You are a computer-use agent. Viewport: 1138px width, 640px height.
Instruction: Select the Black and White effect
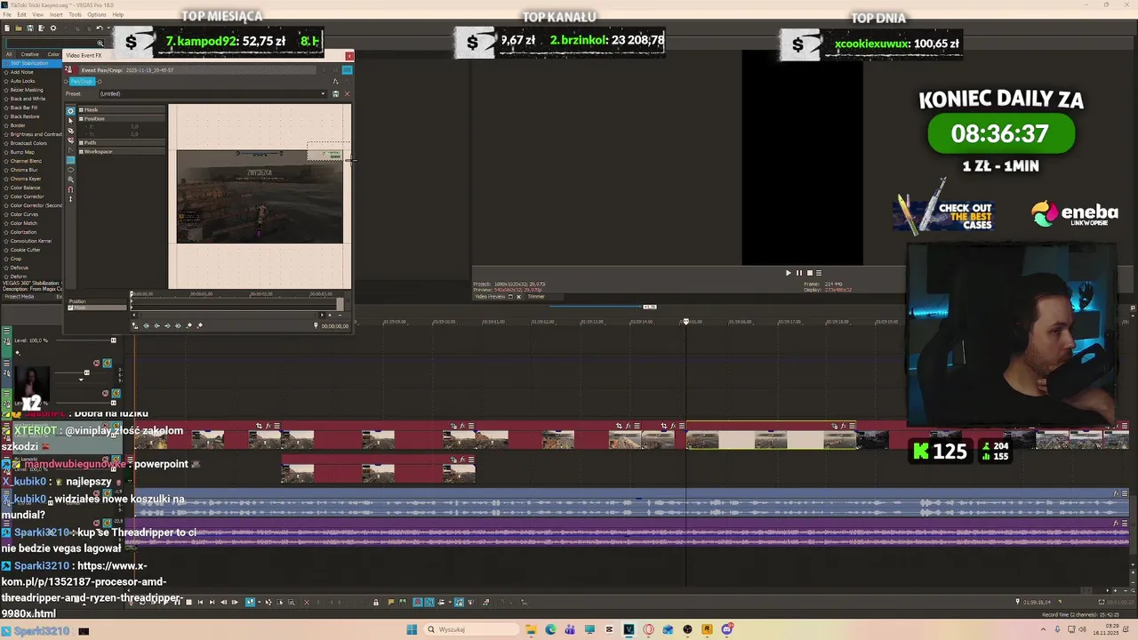tap(28, 99)
